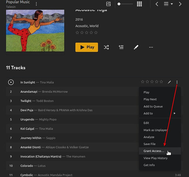Open artist Acoustic Mandala Project

[55, 175]
